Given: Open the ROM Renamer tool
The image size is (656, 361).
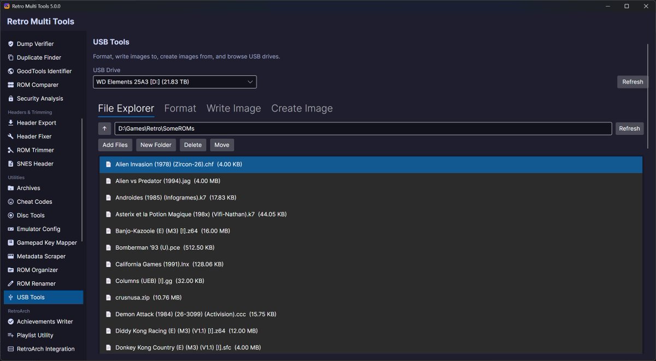Looking at the screenshot, I should click(x=43, y=284).
